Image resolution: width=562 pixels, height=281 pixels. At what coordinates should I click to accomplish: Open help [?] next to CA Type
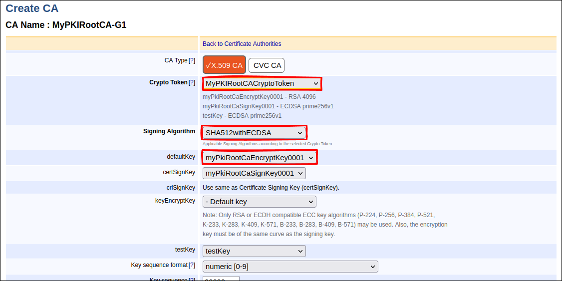(x=192, y=60)
